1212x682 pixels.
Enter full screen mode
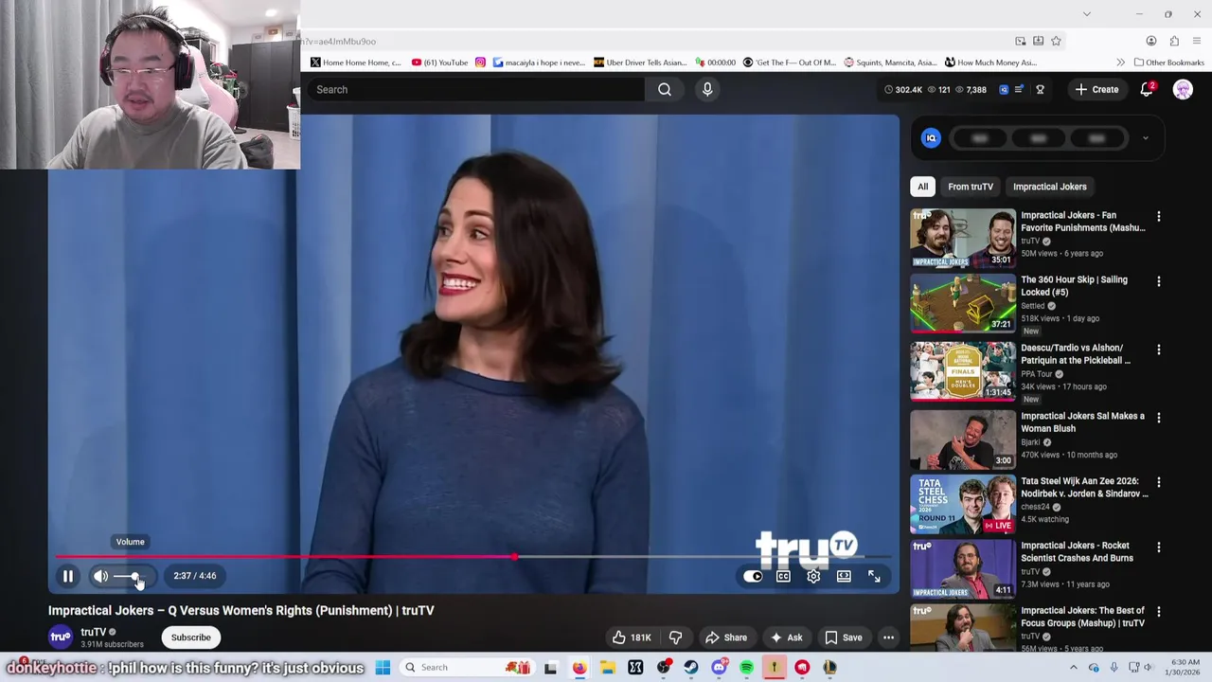coord(874,576)
